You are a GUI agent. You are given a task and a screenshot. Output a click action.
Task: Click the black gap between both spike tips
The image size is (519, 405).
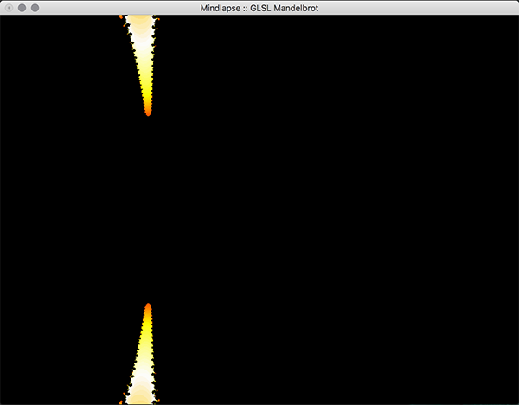(148, 209)
